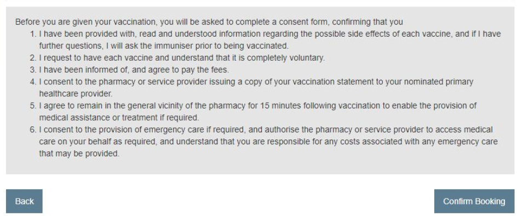Click list number 2 in consent list
The image size is (517, 216).
(x=33, y=58)
